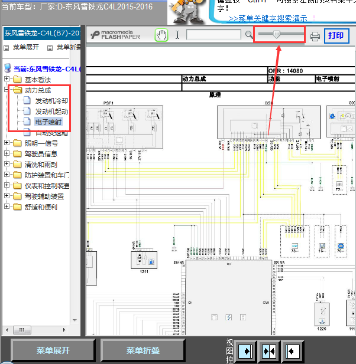Click inside the FlashPaper search text field
Screen dimensions: 356x364
[x=213, y=35]
